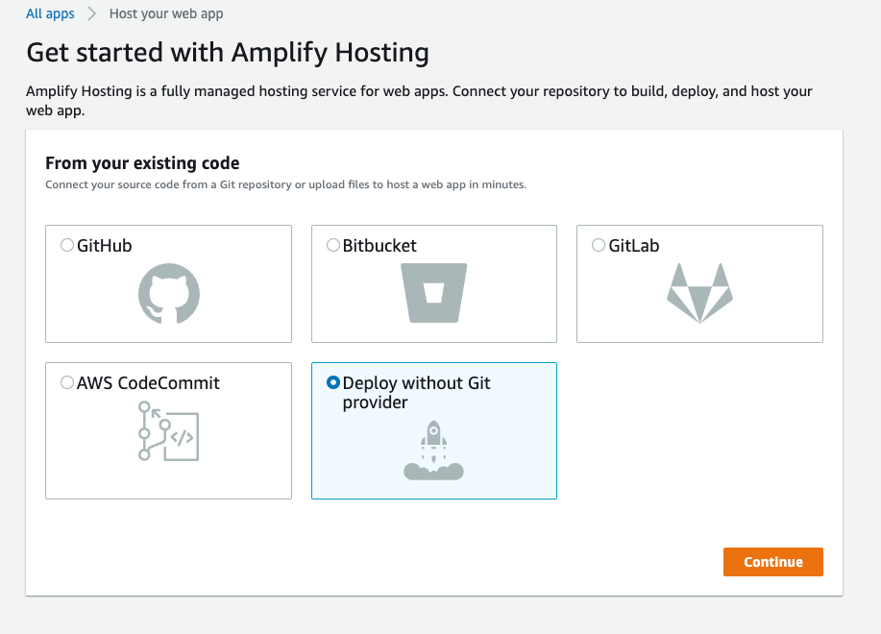Select the Bitbucket radio button
Viewport: 881px width, 634px height.
[x=332, y=245]
